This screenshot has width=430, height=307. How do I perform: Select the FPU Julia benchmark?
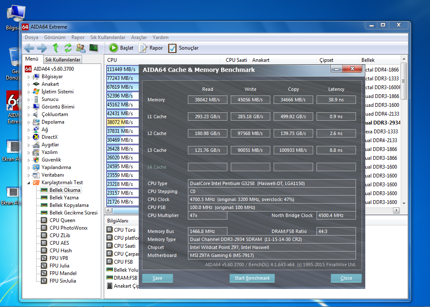point(59,265)
